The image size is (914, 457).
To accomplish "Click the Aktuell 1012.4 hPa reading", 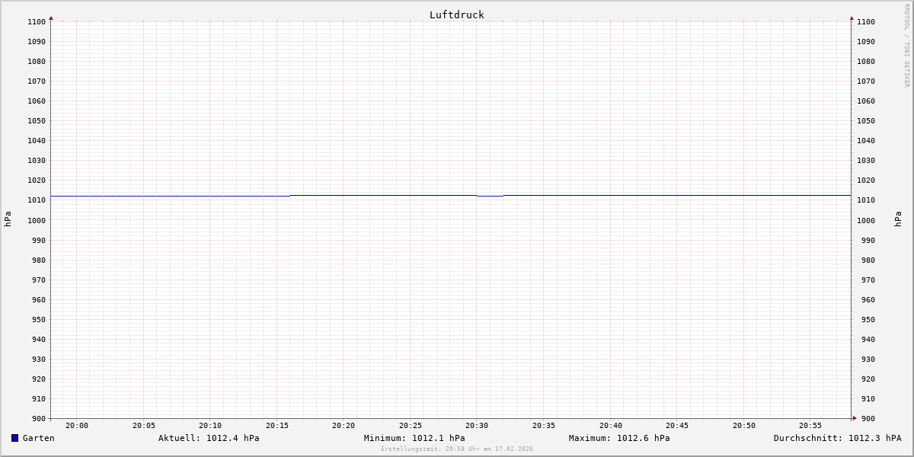I will point(209,438).
